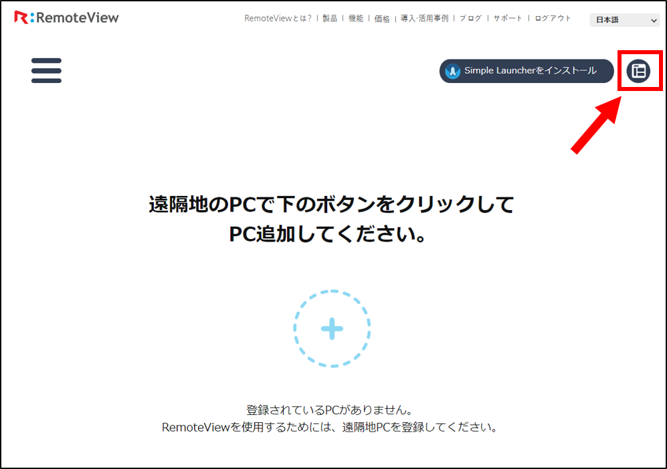
Task: Click the text RemoteViewを使用するためには、遠隔地PCを登録してください。
Action: [330, 427]
